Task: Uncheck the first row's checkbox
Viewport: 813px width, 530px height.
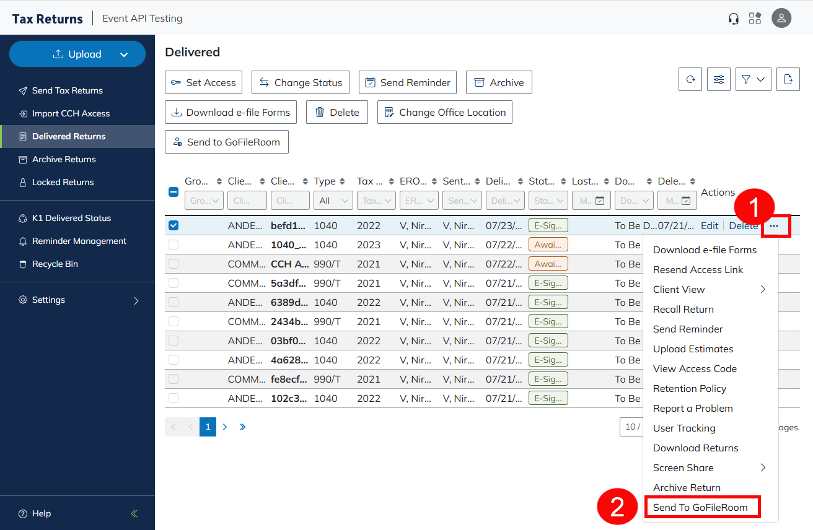Action: click(x=174, y=225)
